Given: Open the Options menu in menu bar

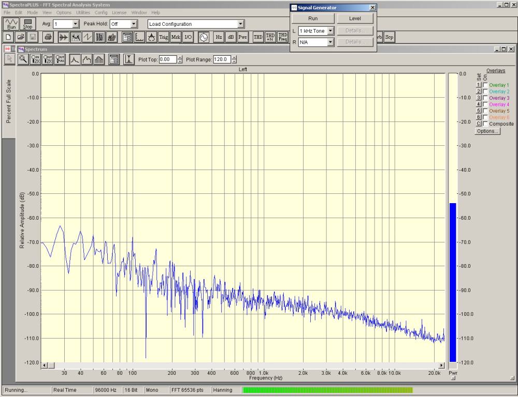Looking at the screenshot, I should [x=64, y=12].
